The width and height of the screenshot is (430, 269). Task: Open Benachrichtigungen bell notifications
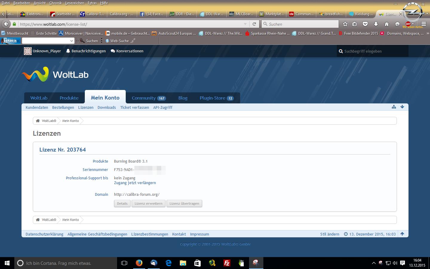tap(86, 51)
